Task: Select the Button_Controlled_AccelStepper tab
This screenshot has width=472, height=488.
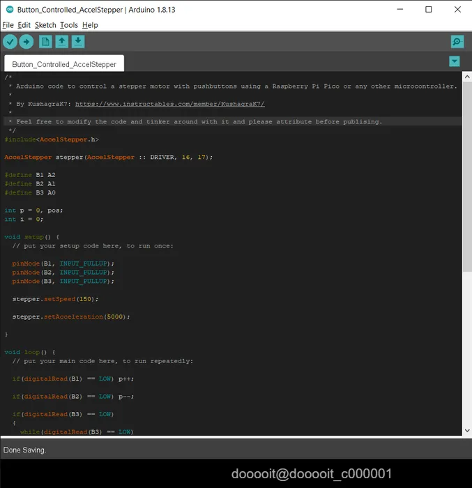Action: coord(64,64)
